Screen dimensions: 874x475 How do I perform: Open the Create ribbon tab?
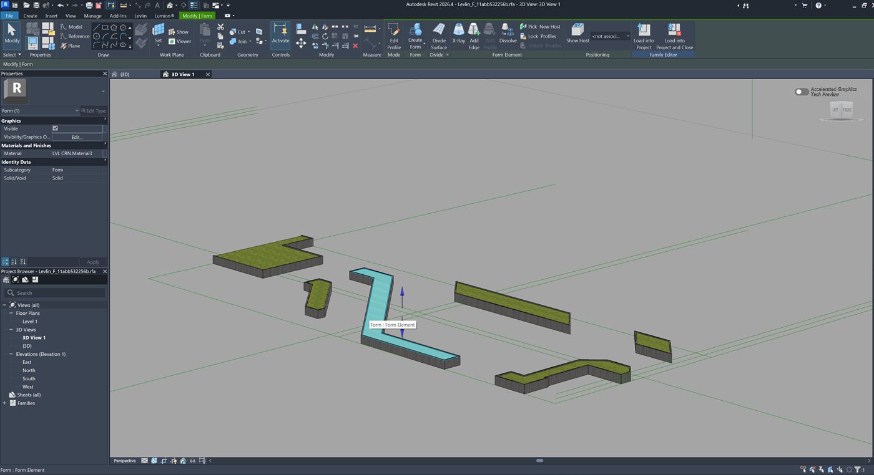coord(30,16)
